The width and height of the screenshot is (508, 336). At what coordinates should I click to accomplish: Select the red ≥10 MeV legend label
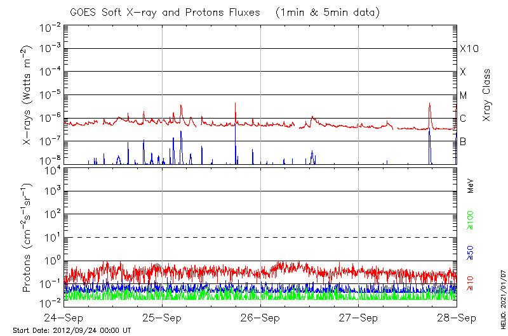point(471,283)
